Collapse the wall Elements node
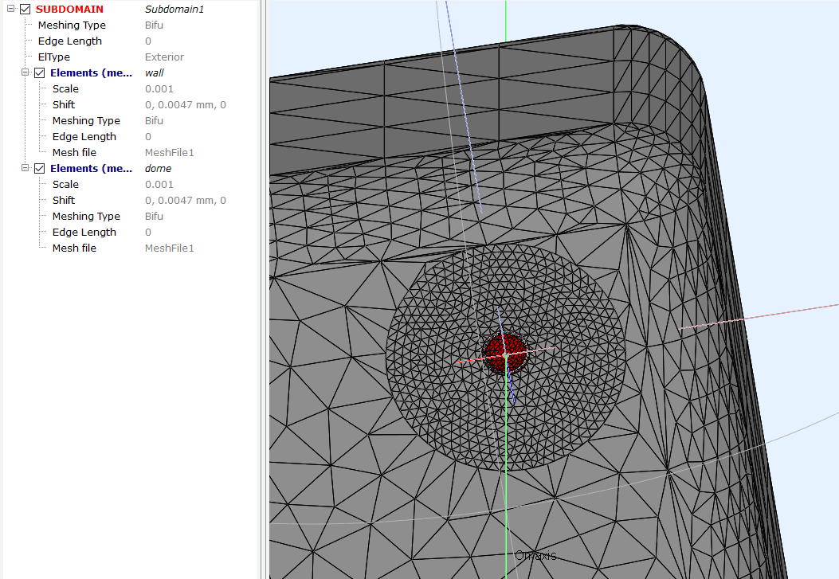This screenshot has width=839, height=579. click(x=25, y=72)
